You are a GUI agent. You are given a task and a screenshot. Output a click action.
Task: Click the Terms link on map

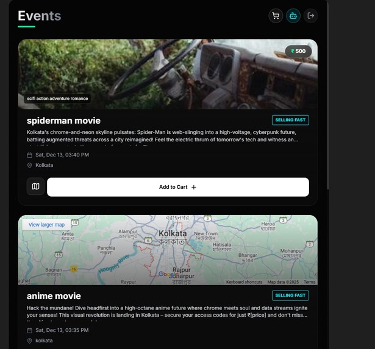310,282
